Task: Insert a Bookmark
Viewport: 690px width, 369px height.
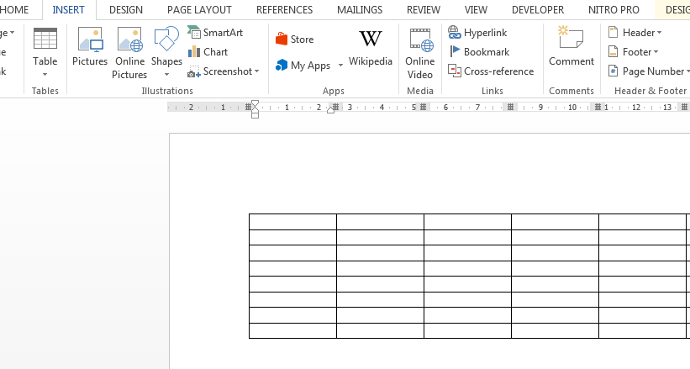Action: pos(479,52)
